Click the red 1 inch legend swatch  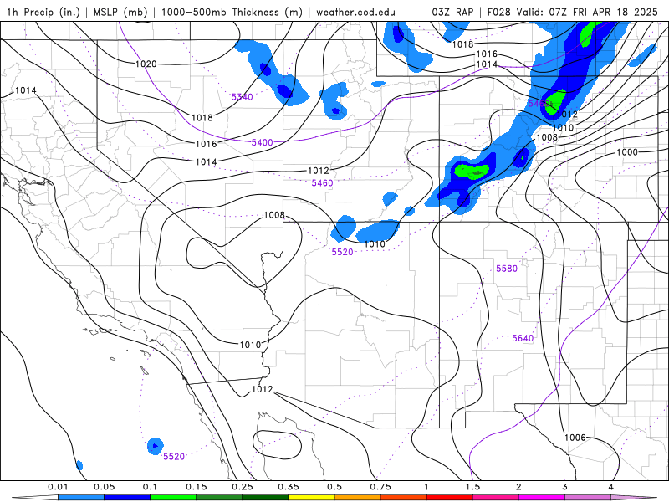(x=450, y=498)
